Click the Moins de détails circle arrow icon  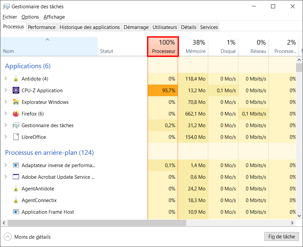[8, 237]
